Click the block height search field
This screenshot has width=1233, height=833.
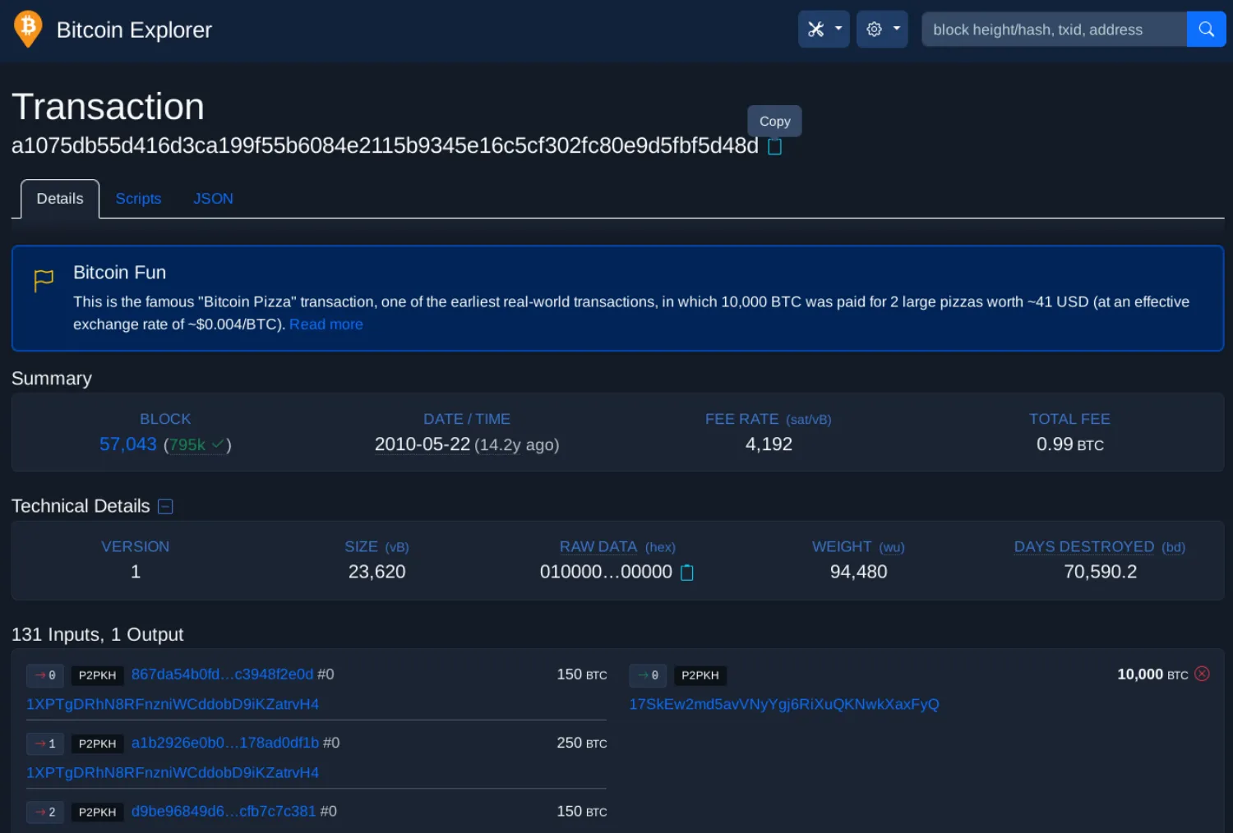[x=1052, y=29]
